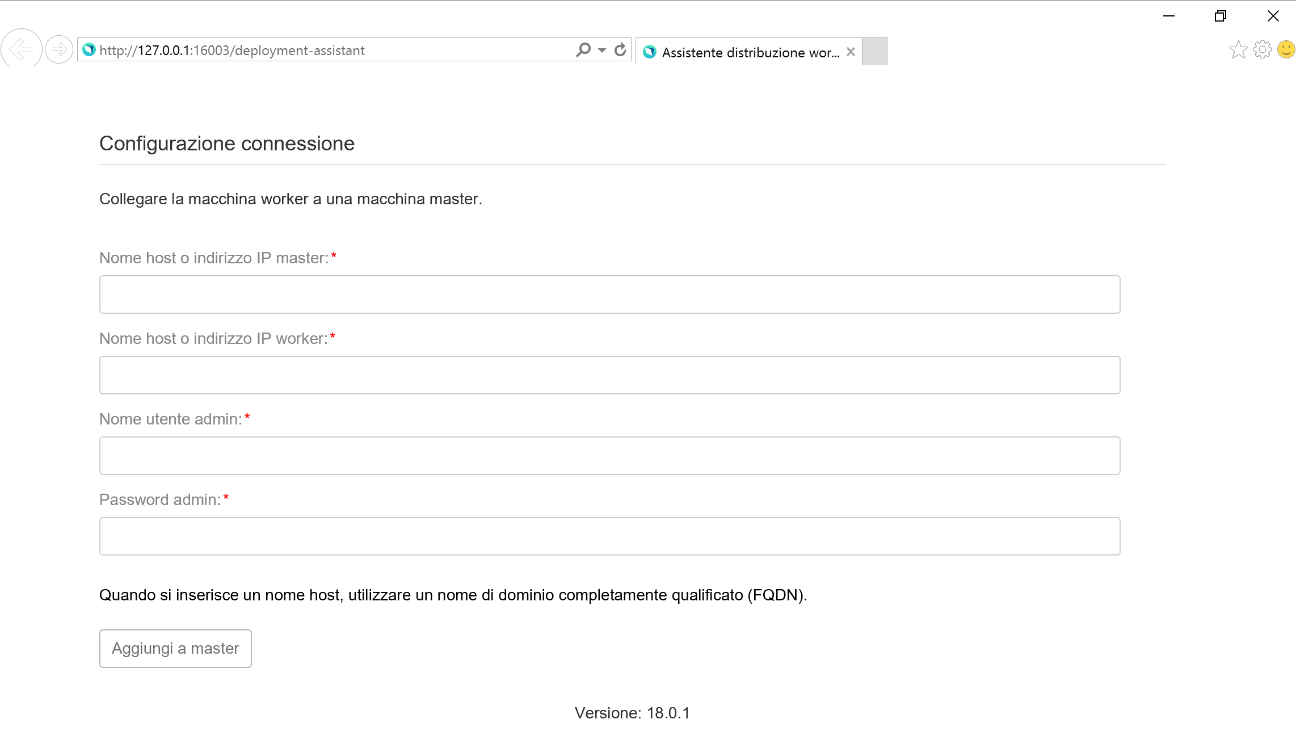Click the FQDN hint sentence
Image resolution: width=1296 pixels, height=736 pixels.
pos(453,595)
